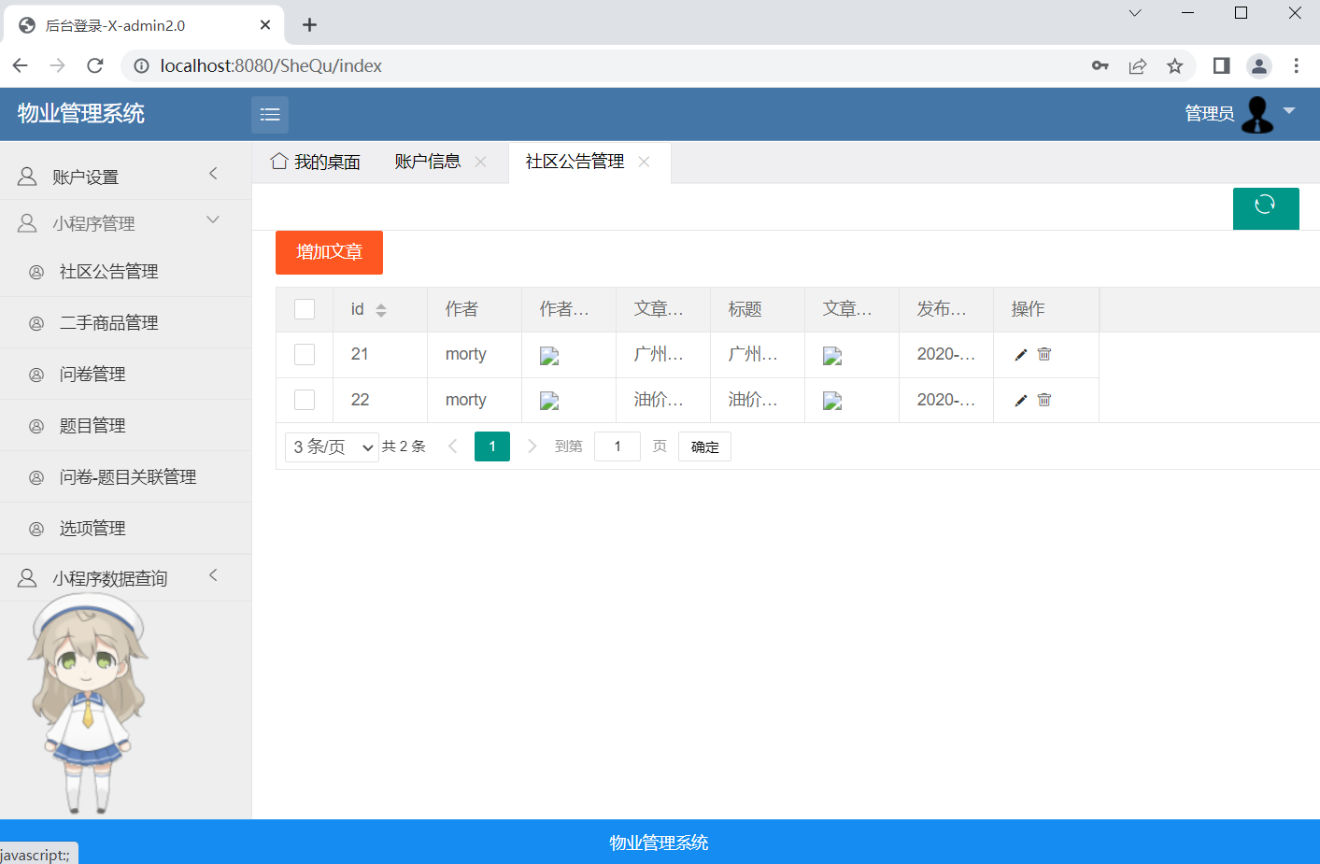
Task: Switch to the 账户信息 tab
Action: click(x=427, y=162)
